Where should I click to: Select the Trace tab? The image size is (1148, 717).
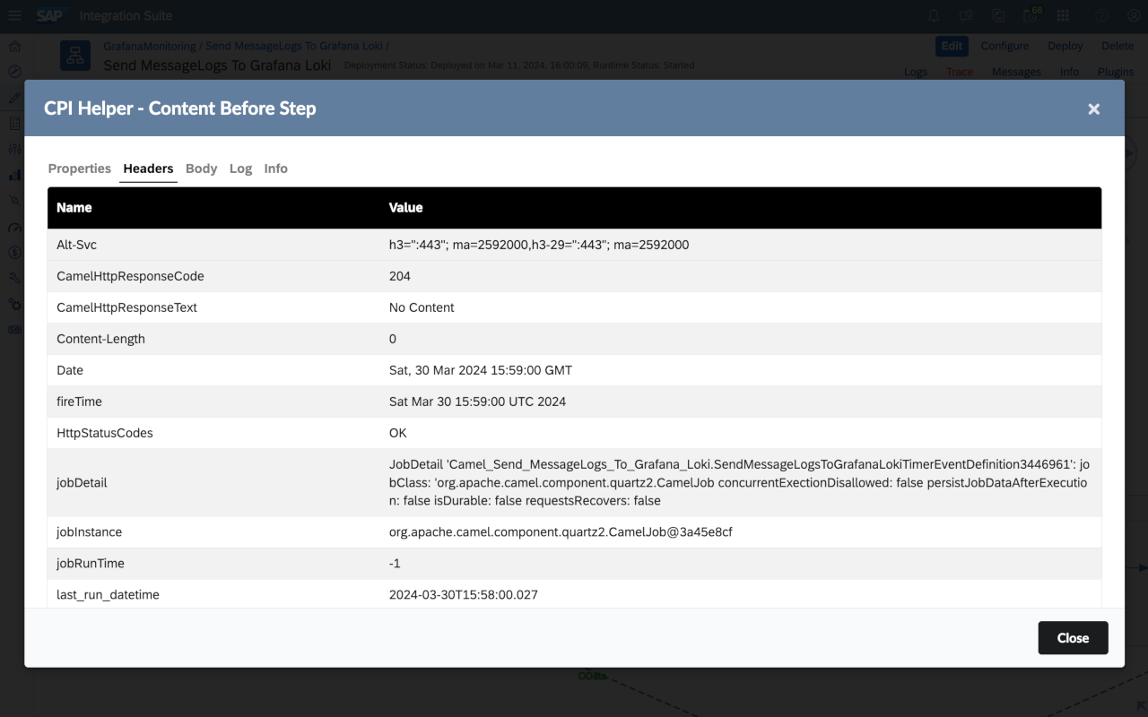click(x=960, y=72)
